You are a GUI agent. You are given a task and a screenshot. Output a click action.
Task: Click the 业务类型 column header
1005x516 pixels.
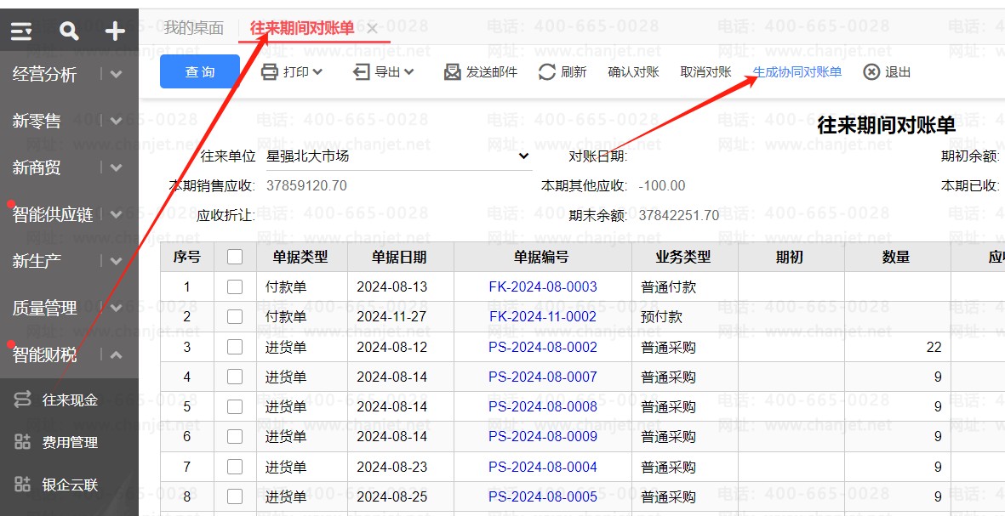pos(684,257)
